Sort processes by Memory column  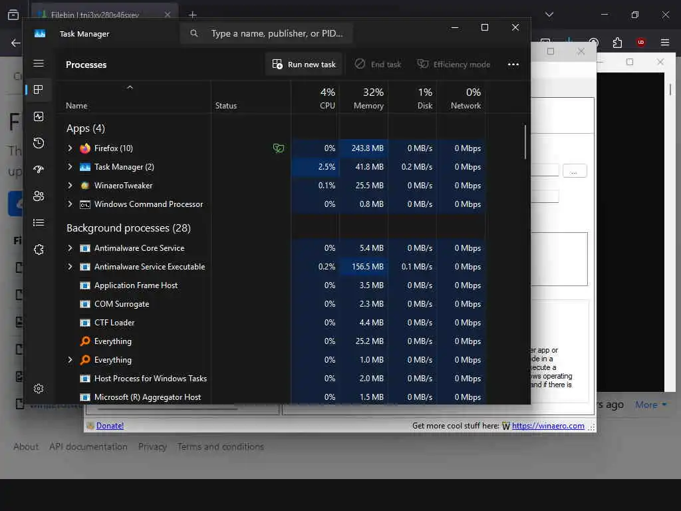coord(363,97)
